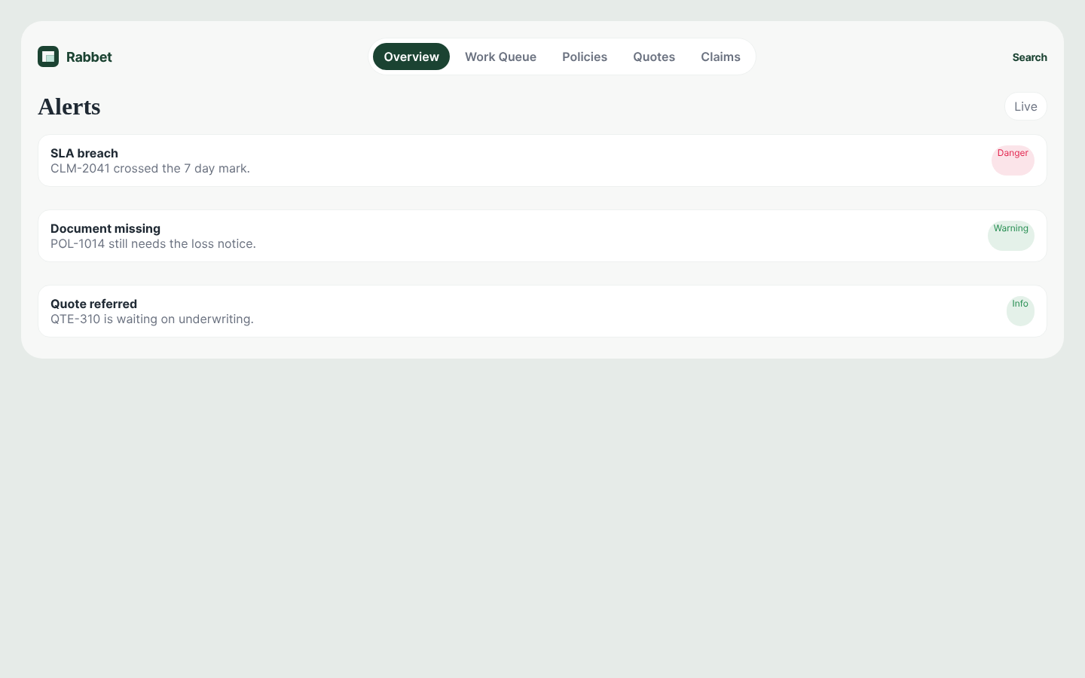Image resolution: width=1085 pixels, height=678 pixels.
Task: Go to the Policies tab
Action: pyautogui.click(x=585, y=56)
